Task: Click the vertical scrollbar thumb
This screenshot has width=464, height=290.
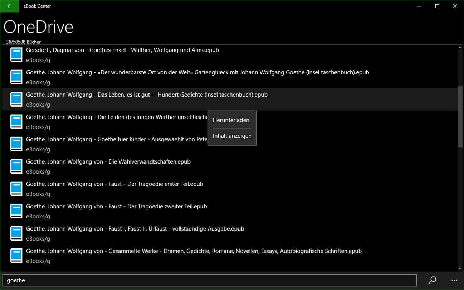Action: click(460, 116)
